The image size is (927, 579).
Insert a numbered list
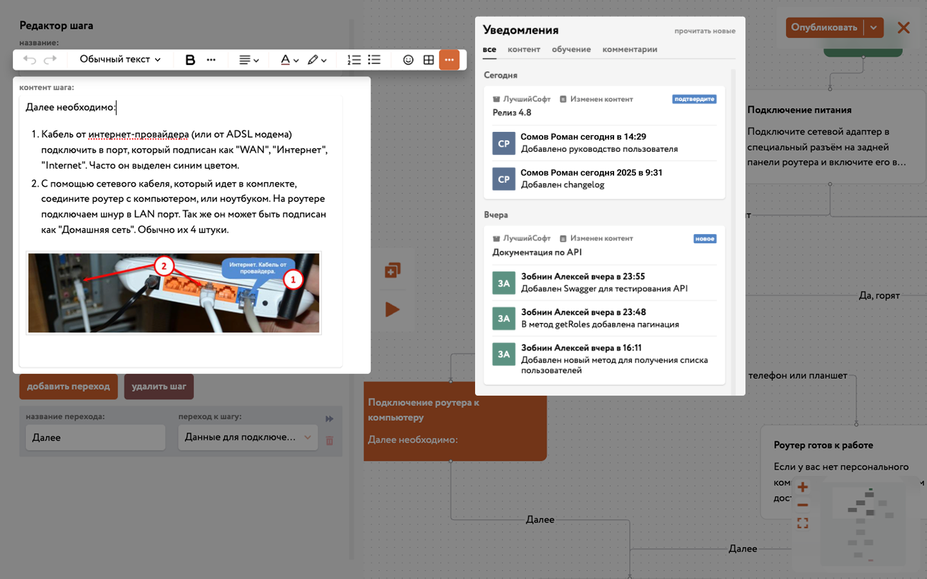pos(354,60)
